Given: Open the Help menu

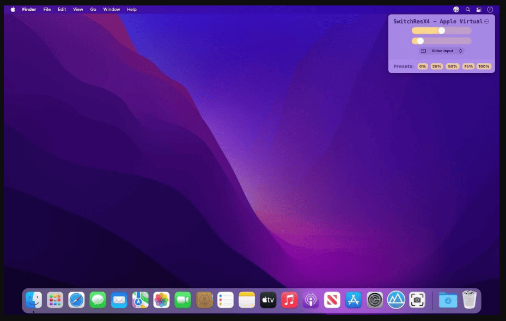Looking at the screenshot, I should coord(132,9).
